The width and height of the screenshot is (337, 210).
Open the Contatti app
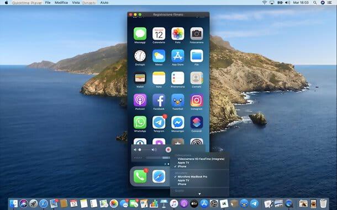[x=197, y=78]
